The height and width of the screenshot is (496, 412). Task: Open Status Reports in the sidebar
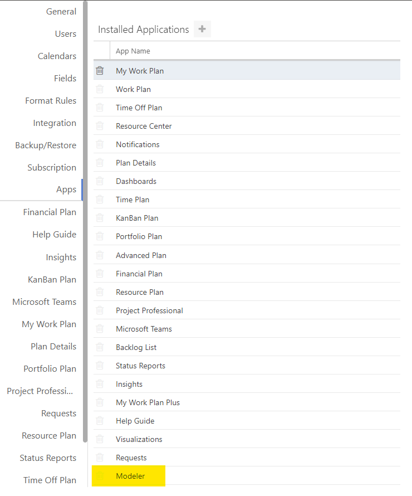(48, 458)
